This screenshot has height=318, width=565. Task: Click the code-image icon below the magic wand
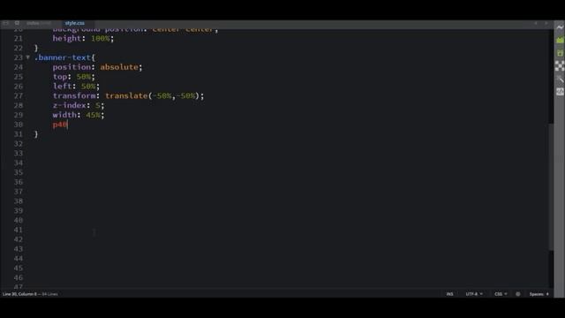coord(560,92)
